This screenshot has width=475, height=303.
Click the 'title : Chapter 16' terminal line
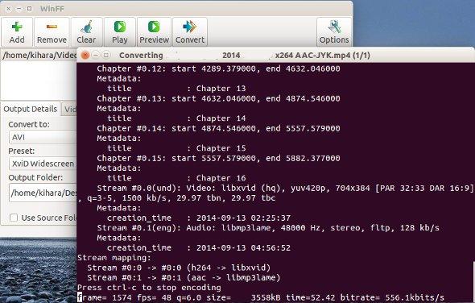pyautogui.click(x=176, y=178)
